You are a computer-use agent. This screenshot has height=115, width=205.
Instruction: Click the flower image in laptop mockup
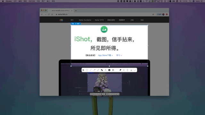point(105,83)
